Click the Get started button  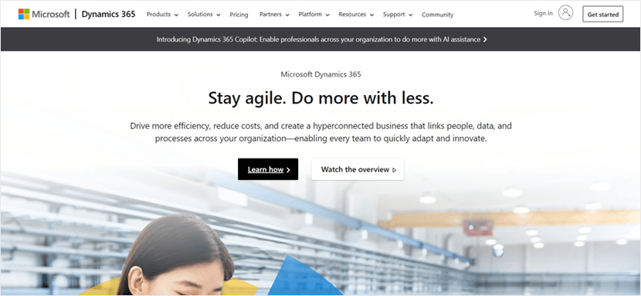click(603, 14)
